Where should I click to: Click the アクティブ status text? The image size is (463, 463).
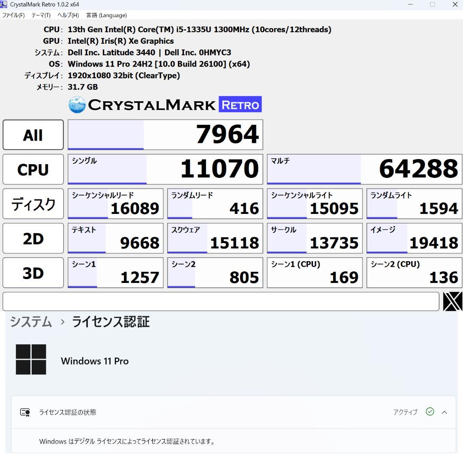click(x=405, y=412)
